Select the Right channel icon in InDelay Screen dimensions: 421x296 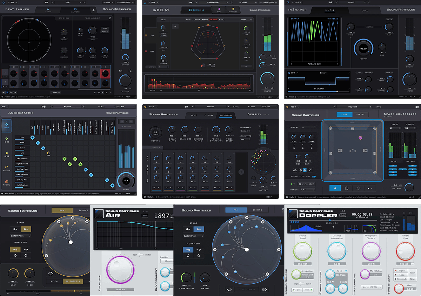pos(147,52)
